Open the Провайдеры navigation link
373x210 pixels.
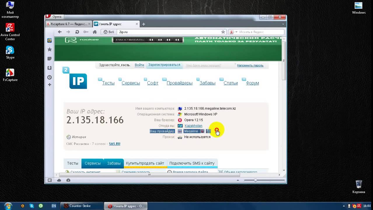tap(179, 83)
